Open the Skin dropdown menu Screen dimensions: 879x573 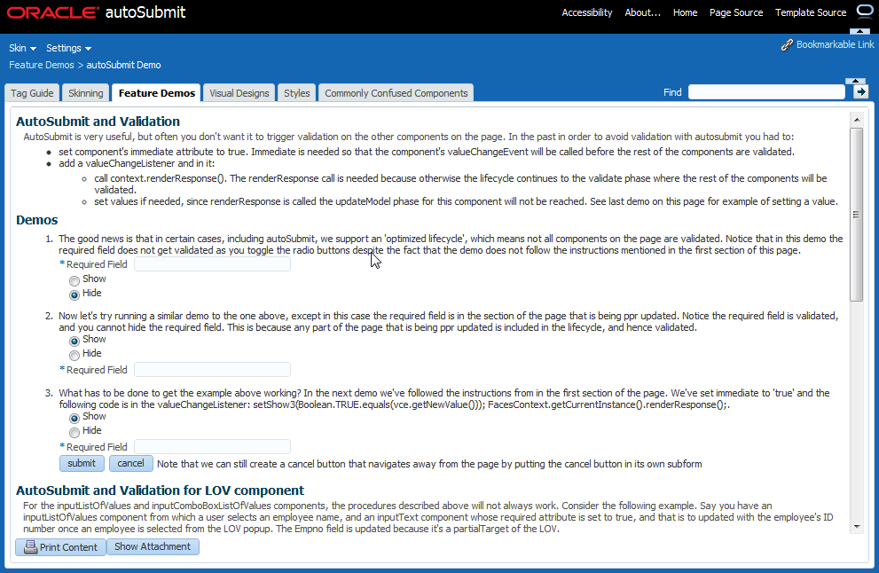22,48
